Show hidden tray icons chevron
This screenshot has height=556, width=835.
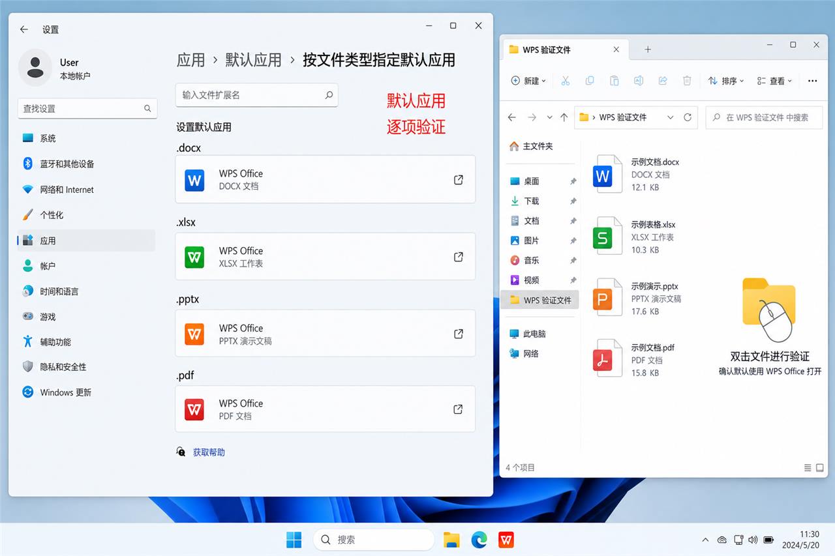[705, 540]
